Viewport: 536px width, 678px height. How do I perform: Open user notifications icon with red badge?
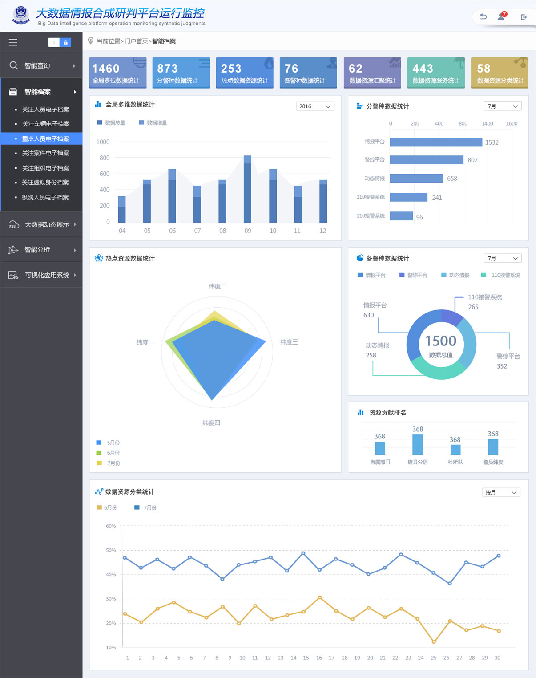tap(502, 17)
